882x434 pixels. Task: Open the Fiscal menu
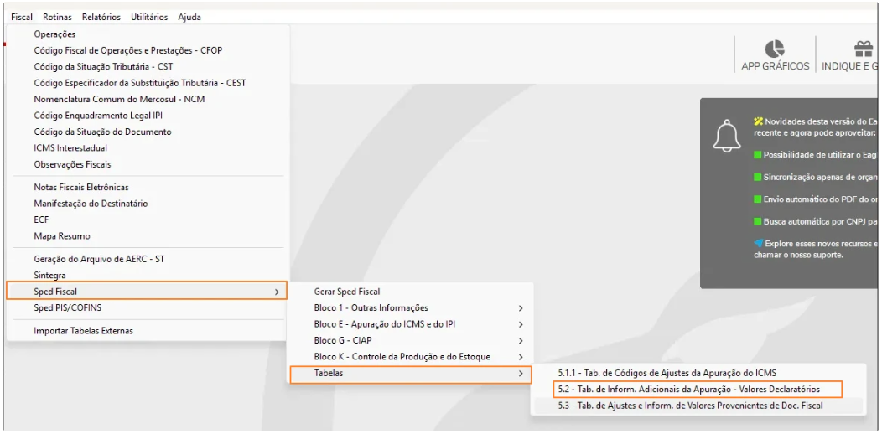[x=21, y=17]
